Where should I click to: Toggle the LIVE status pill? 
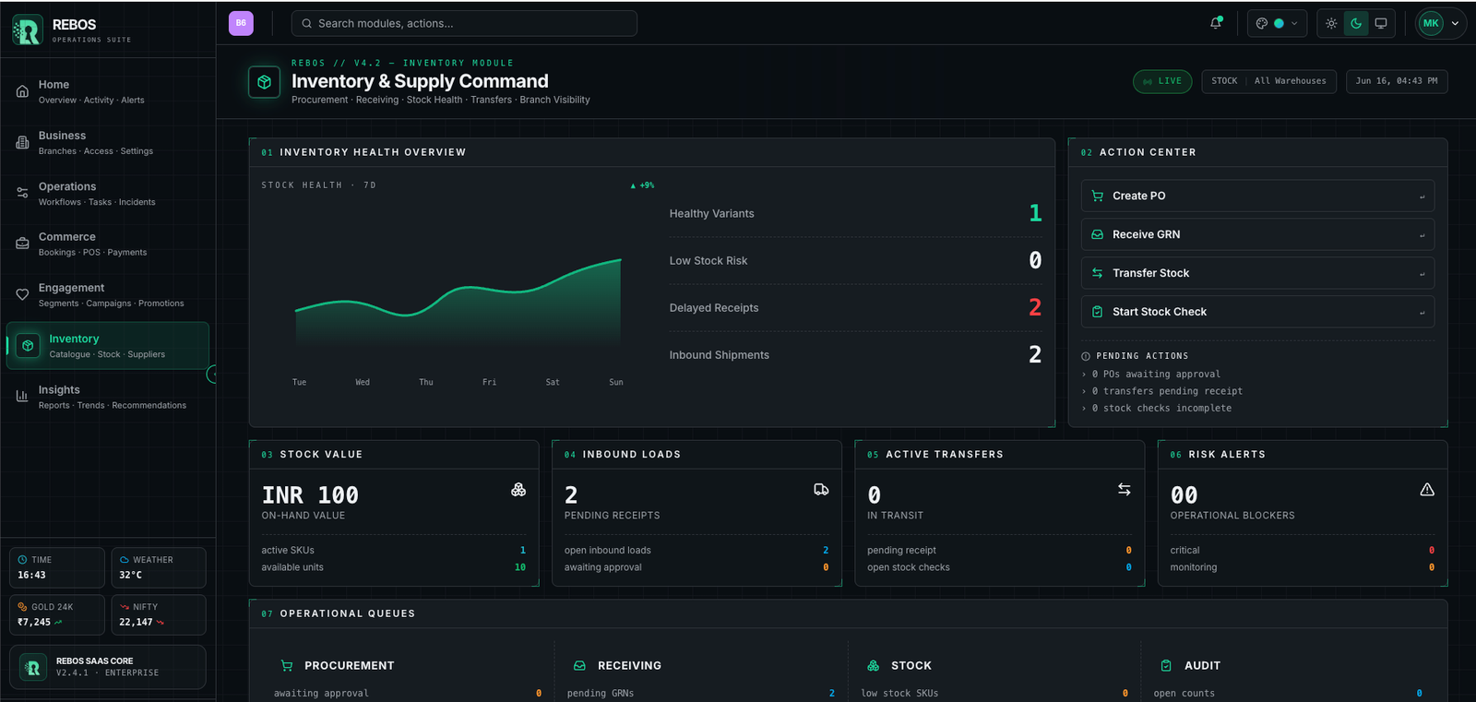(1162, 81)
